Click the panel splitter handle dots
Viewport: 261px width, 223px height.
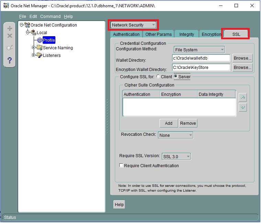107,117
